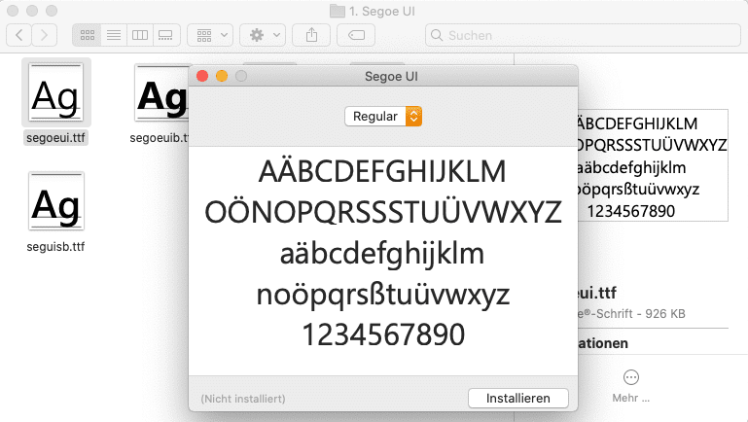Open the group-by arrangement dropdown
748x422 pixels.
(210, 35)
